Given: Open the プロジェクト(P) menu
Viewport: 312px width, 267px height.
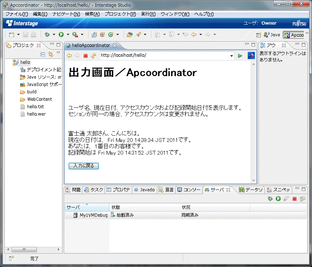Looking at the screenshot, I should [x=120, y=14].
